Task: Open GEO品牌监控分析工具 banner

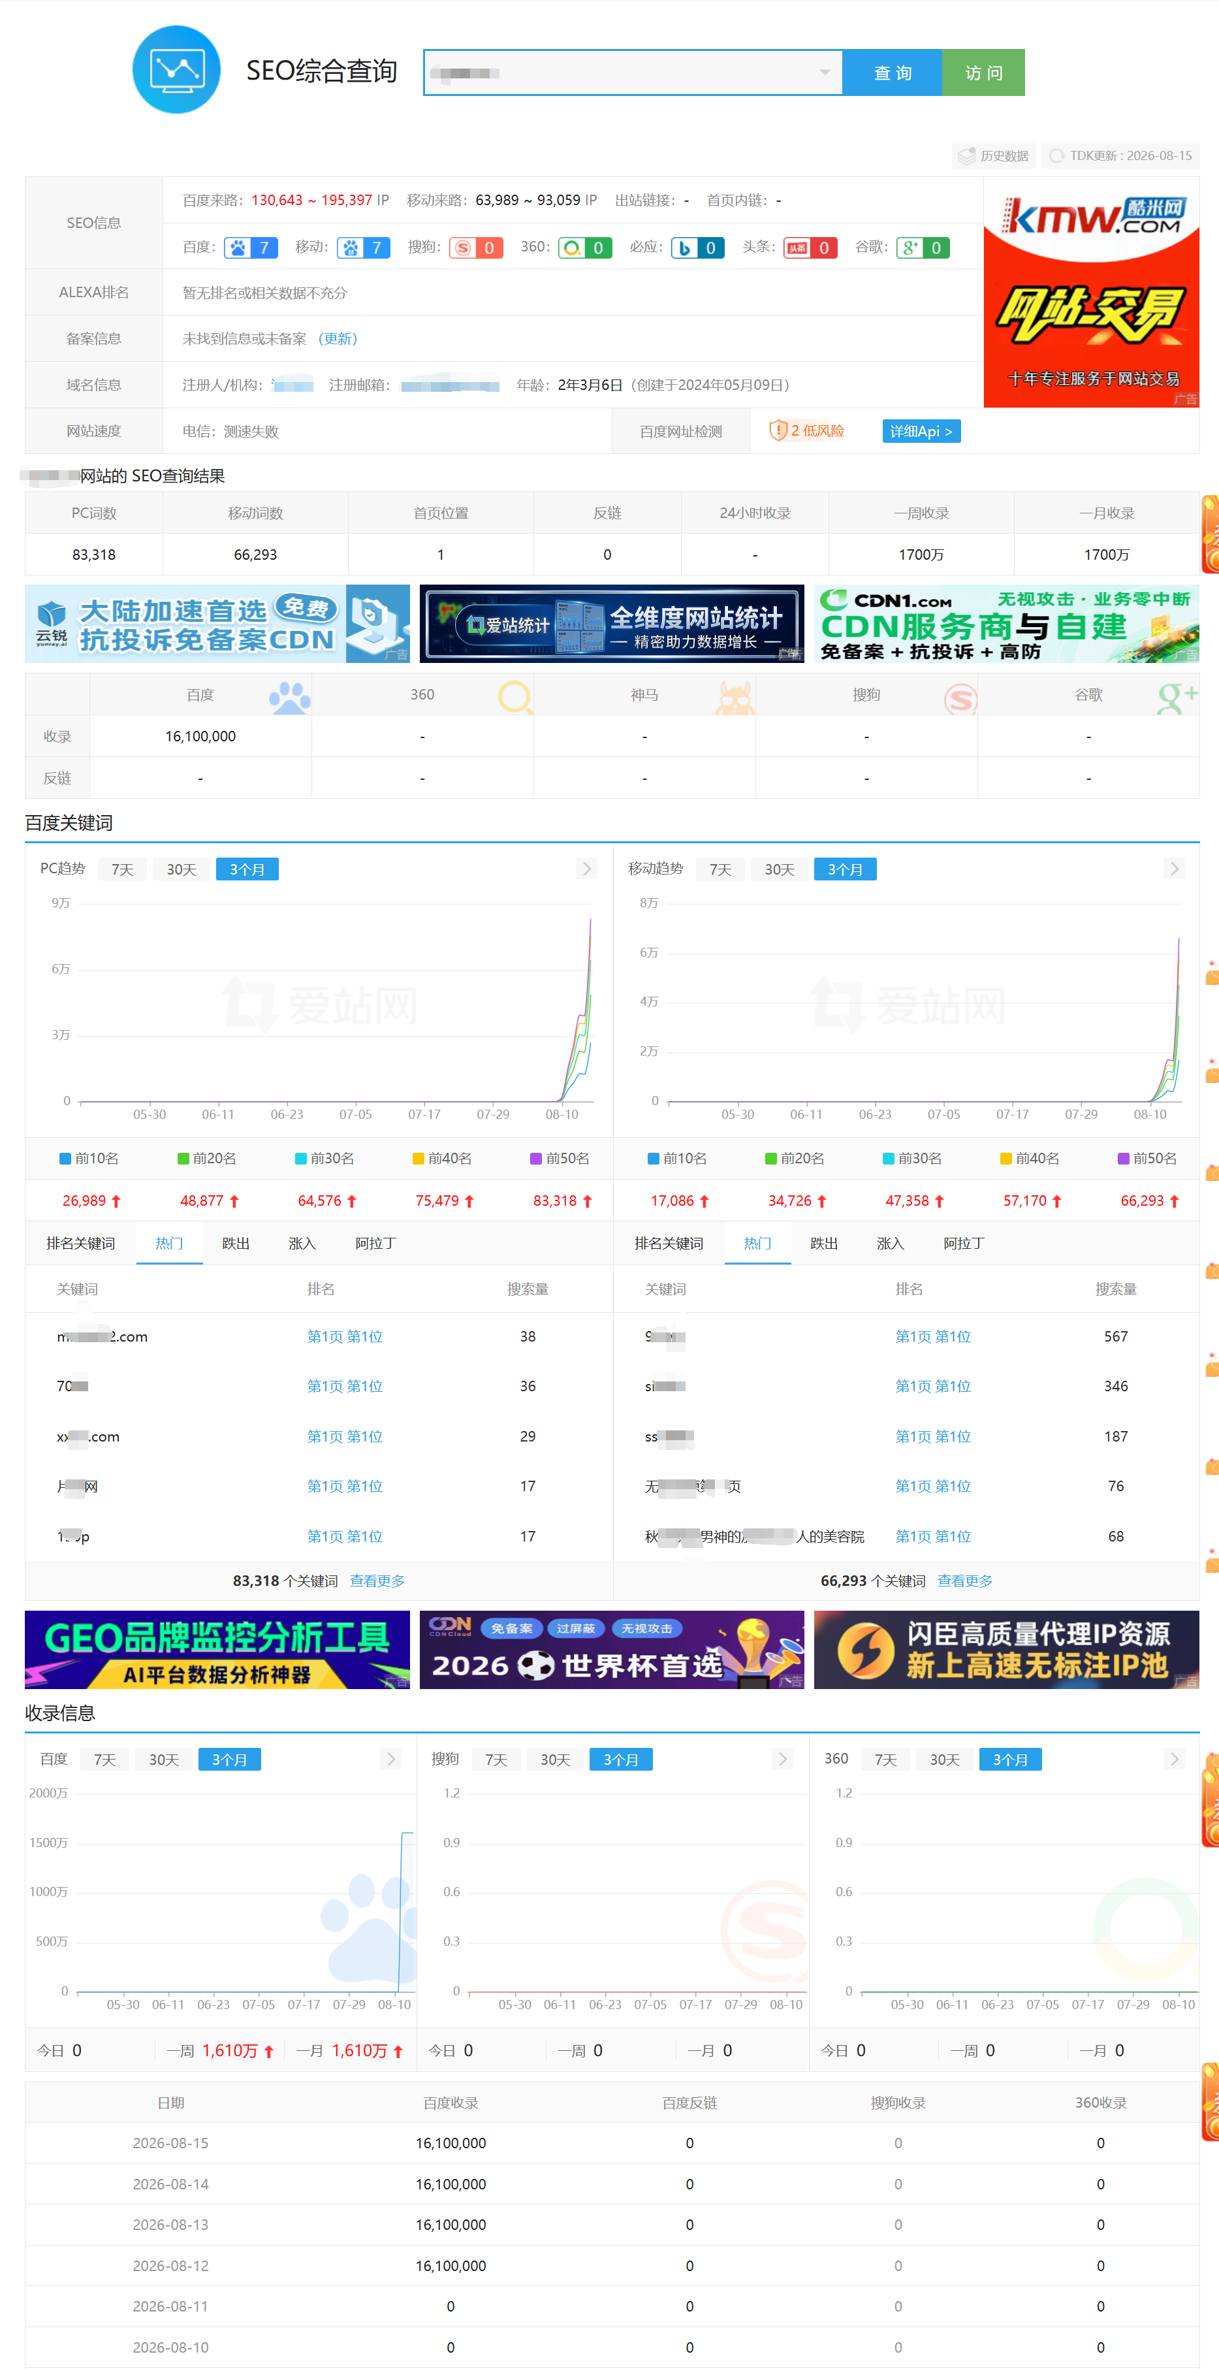Action: point(217,1649)
